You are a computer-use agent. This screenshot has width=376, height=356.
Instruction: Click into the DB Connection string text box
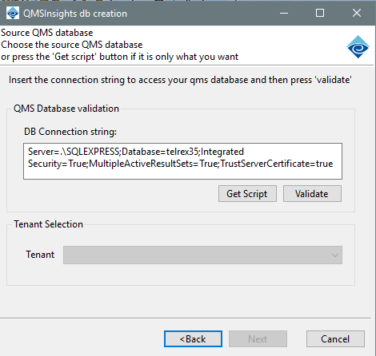(182, 161)
